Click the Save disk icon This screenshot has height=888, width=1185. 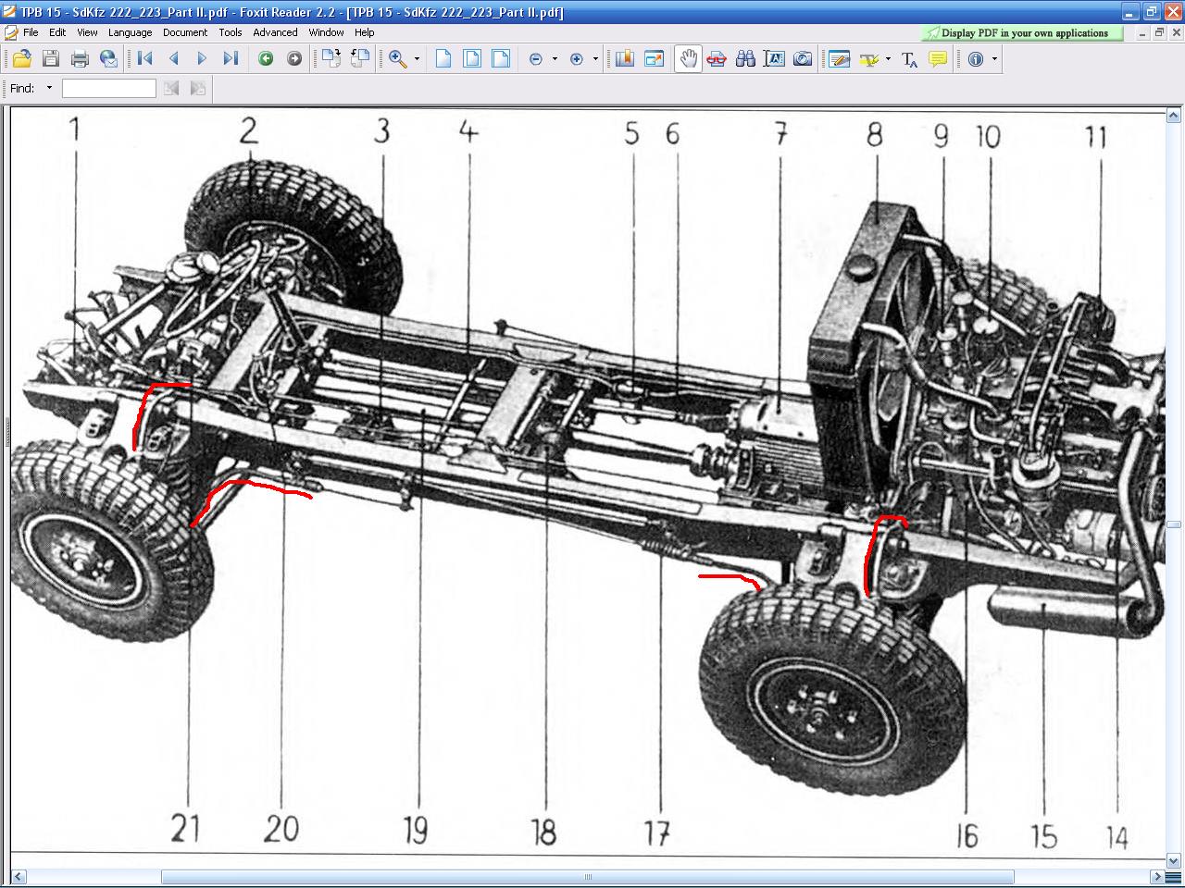coord(51,59)
